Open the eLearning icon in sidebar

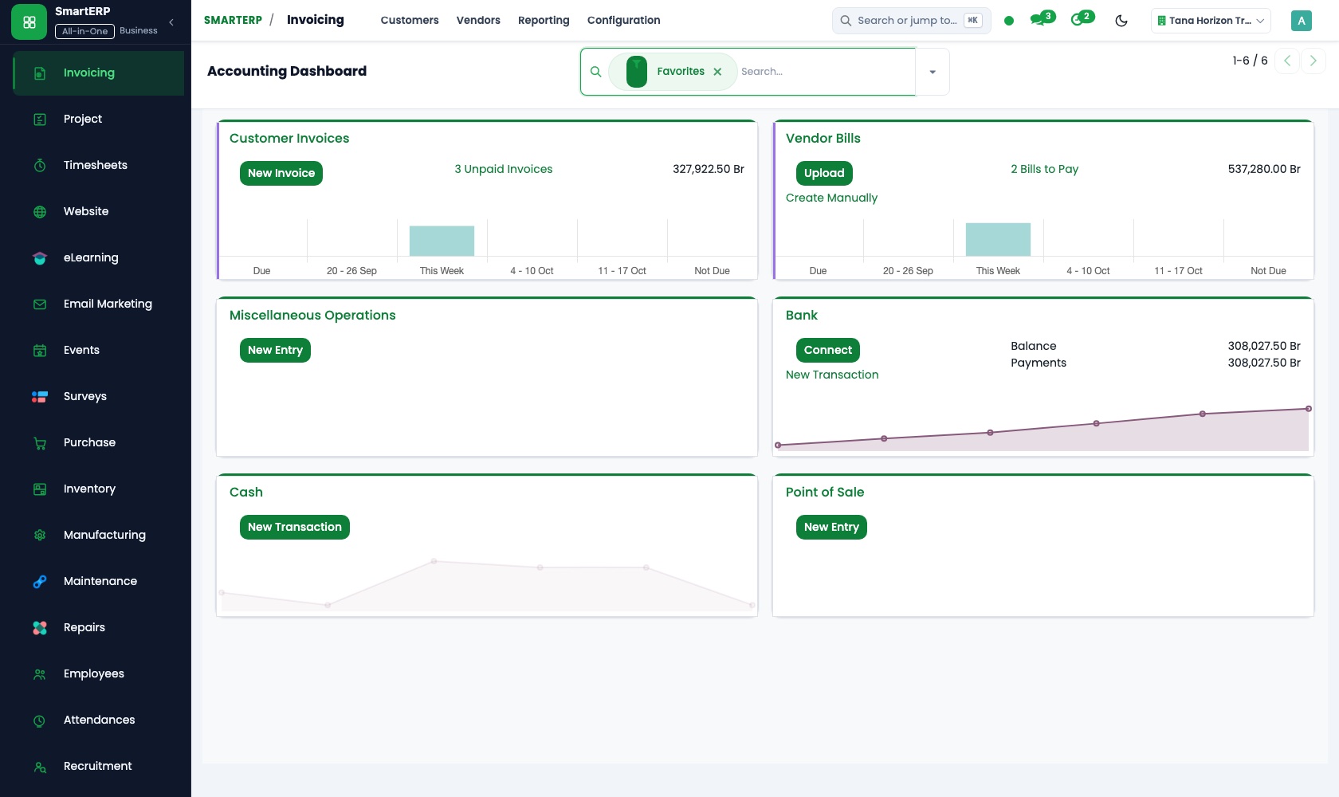(x=40, y=257)
